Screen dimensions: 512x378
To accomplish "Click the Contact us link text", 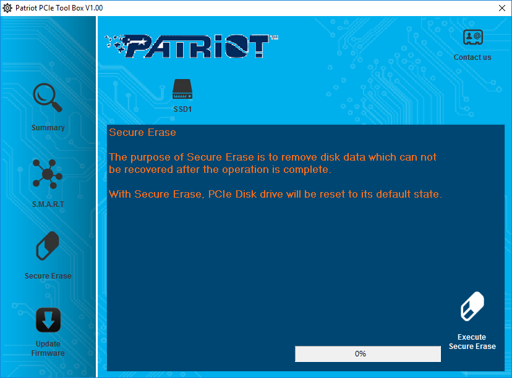I will [472, 57].
